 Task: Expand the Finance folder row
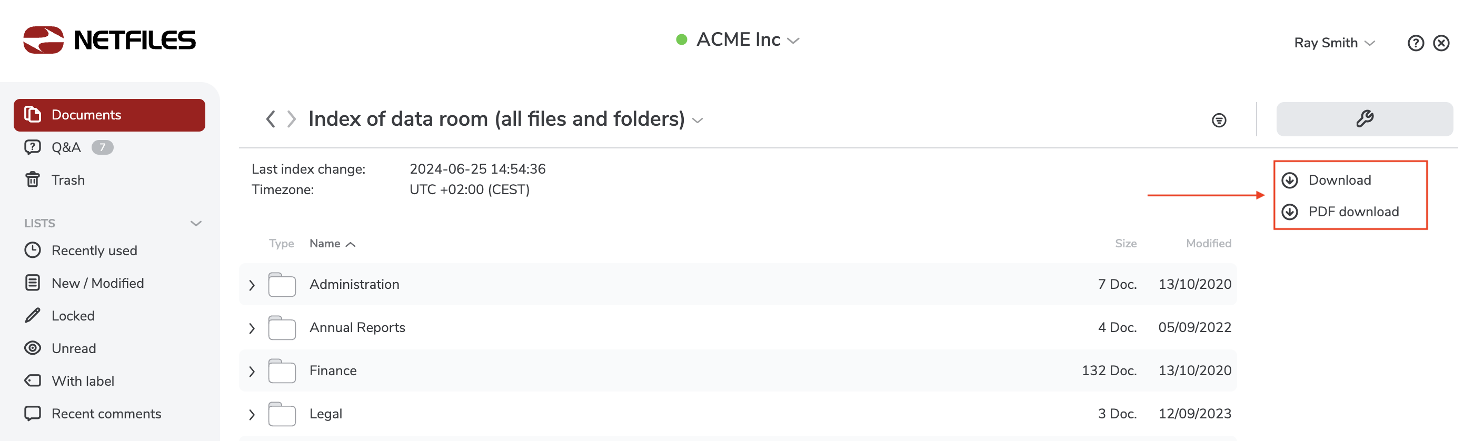252,371
